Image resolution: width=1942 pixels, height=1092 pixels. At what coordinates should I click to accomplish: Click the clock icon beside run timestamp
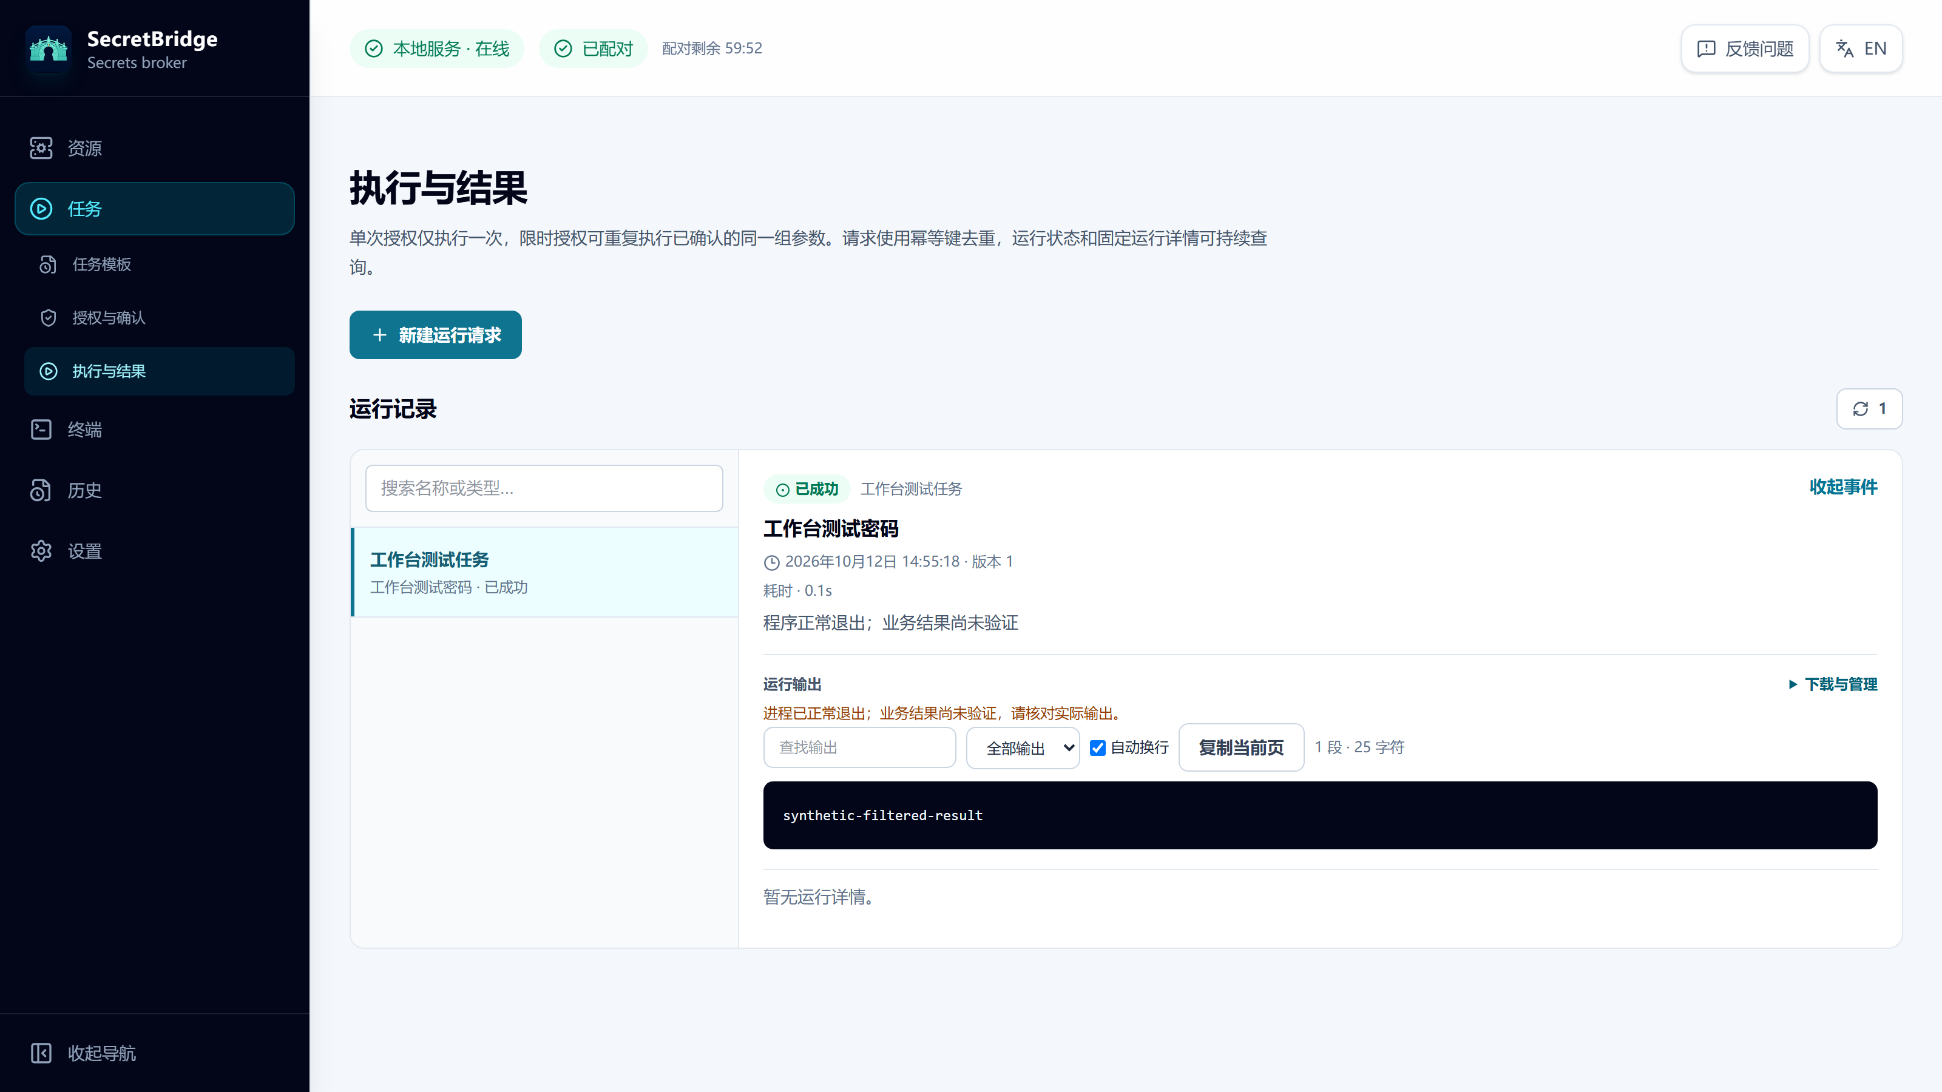click(771, 562)
